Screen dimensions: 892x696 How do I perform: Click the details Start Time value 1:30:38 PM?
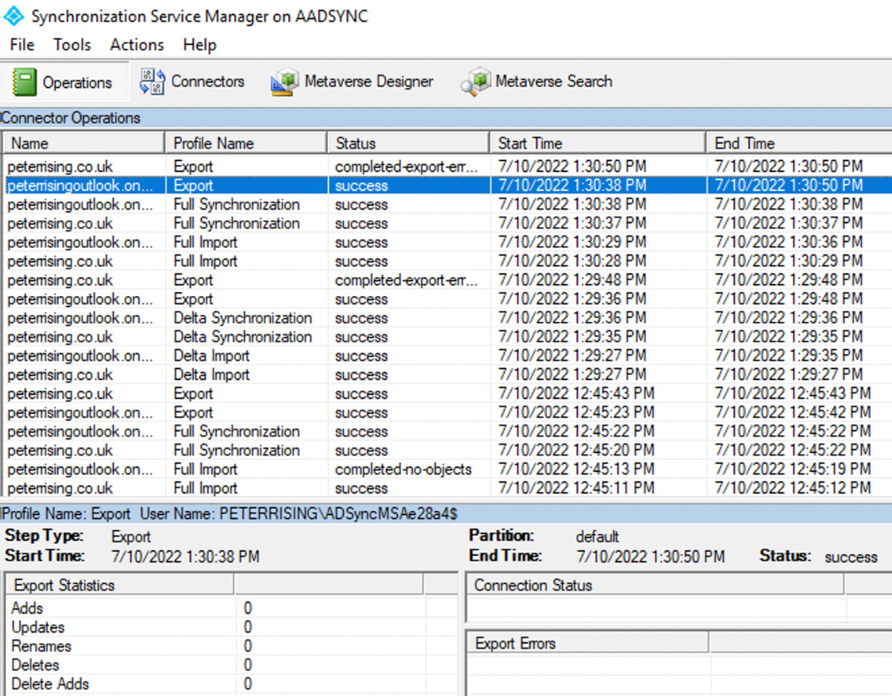coord(185,557)
